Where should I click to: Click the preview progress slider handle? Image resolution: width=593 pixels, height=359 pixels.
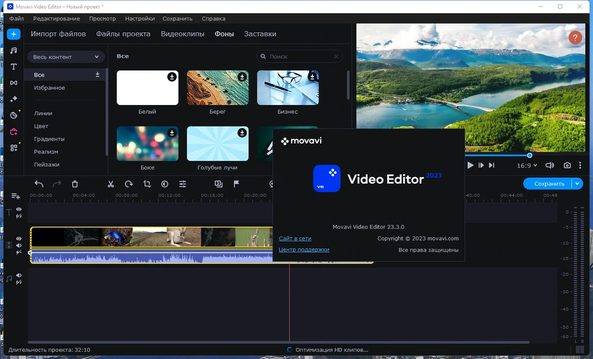pyautogui.click(x=530, y=155)
